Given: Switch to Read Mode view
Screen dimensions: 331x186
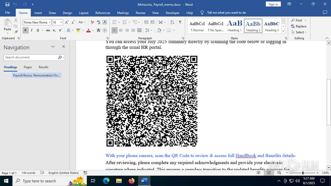Looking at the screenshot, I should coord(258,173).
